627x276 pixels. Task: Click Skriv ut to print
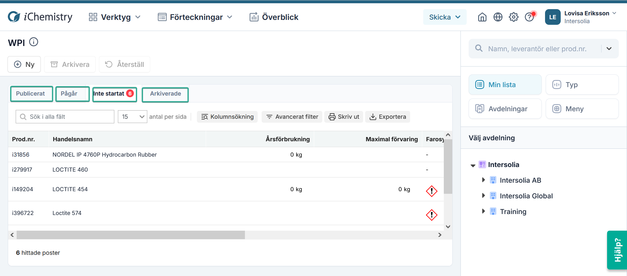pyautogui.click(x=344, y=117)
